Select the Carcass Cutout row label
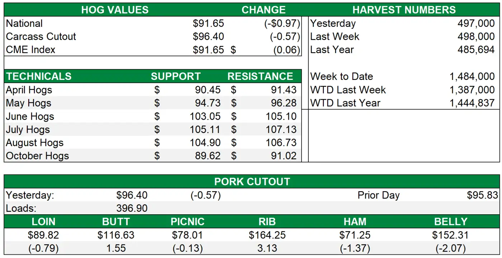502x258 pixels. [41, 37]
